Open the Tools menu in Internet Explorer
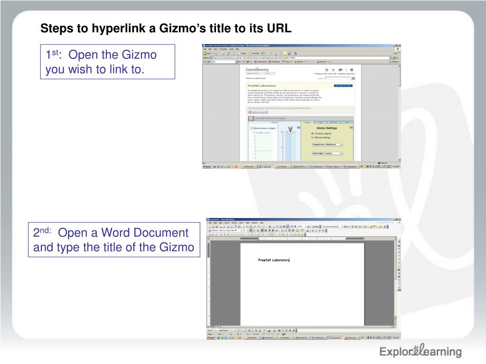Screen dimensions: 486x364 (231, 49)
